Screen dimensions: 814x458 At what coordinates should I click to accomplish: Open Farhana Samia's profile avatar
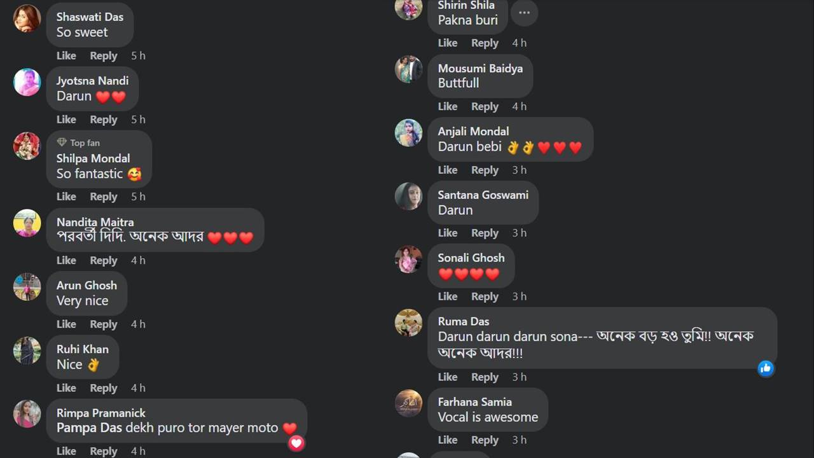(x=408, y=403)
